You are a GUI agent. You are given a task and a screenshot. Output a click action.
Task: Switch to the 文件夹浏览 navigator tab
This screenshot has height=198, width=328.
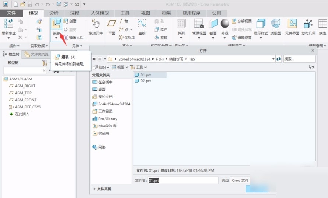(37, 54)
